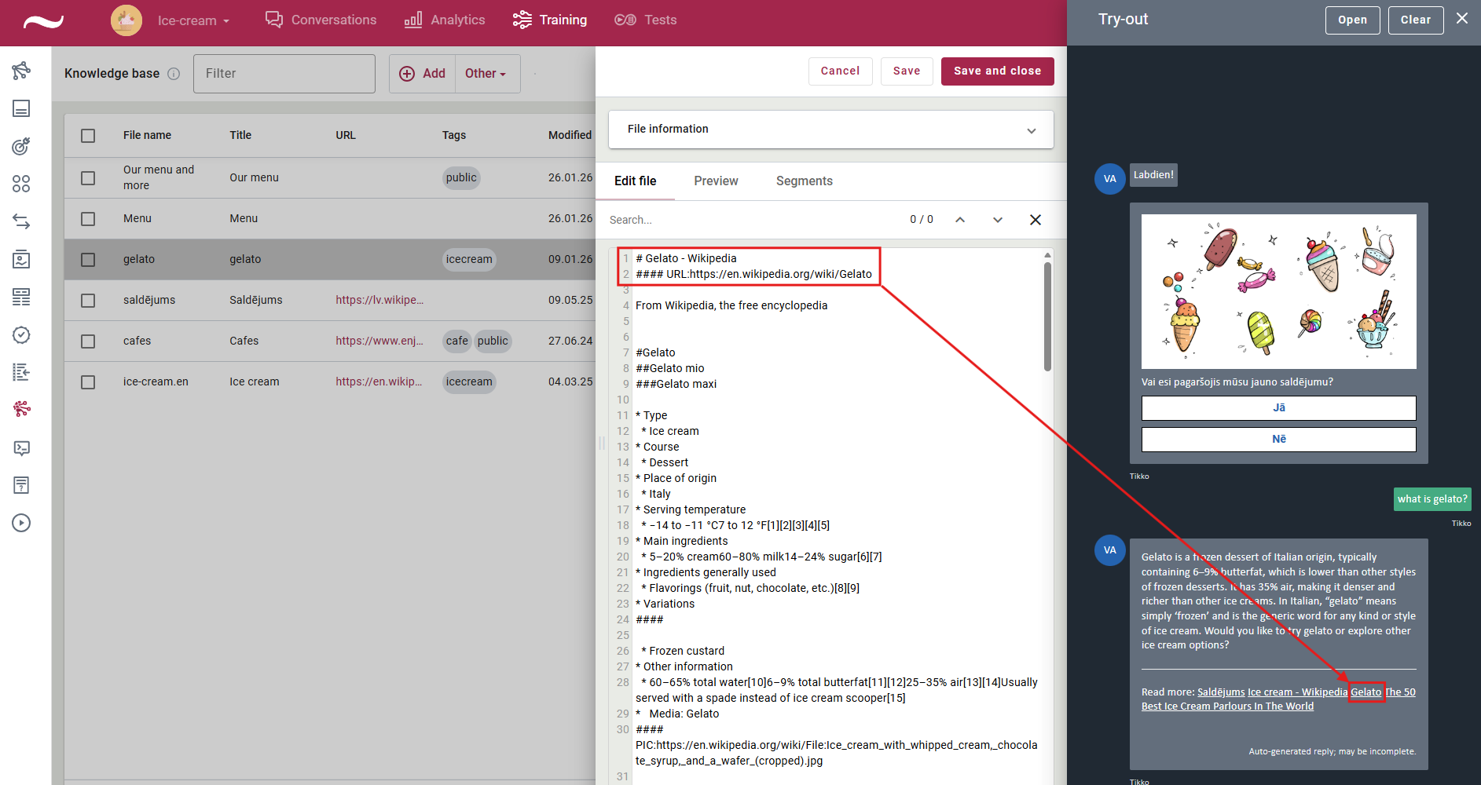1481x785 pixels.
Task: Switch to the Segments tab
Action: coord(804,181)
